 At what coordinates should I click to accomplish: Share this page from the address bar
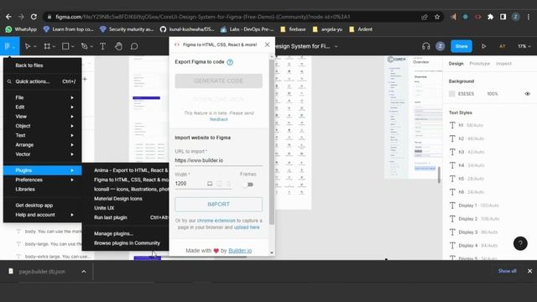(x=425, y=17)
